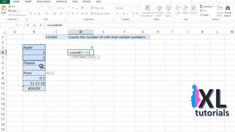
Task: Switch to the DATA tab
Action: [75, 1]
